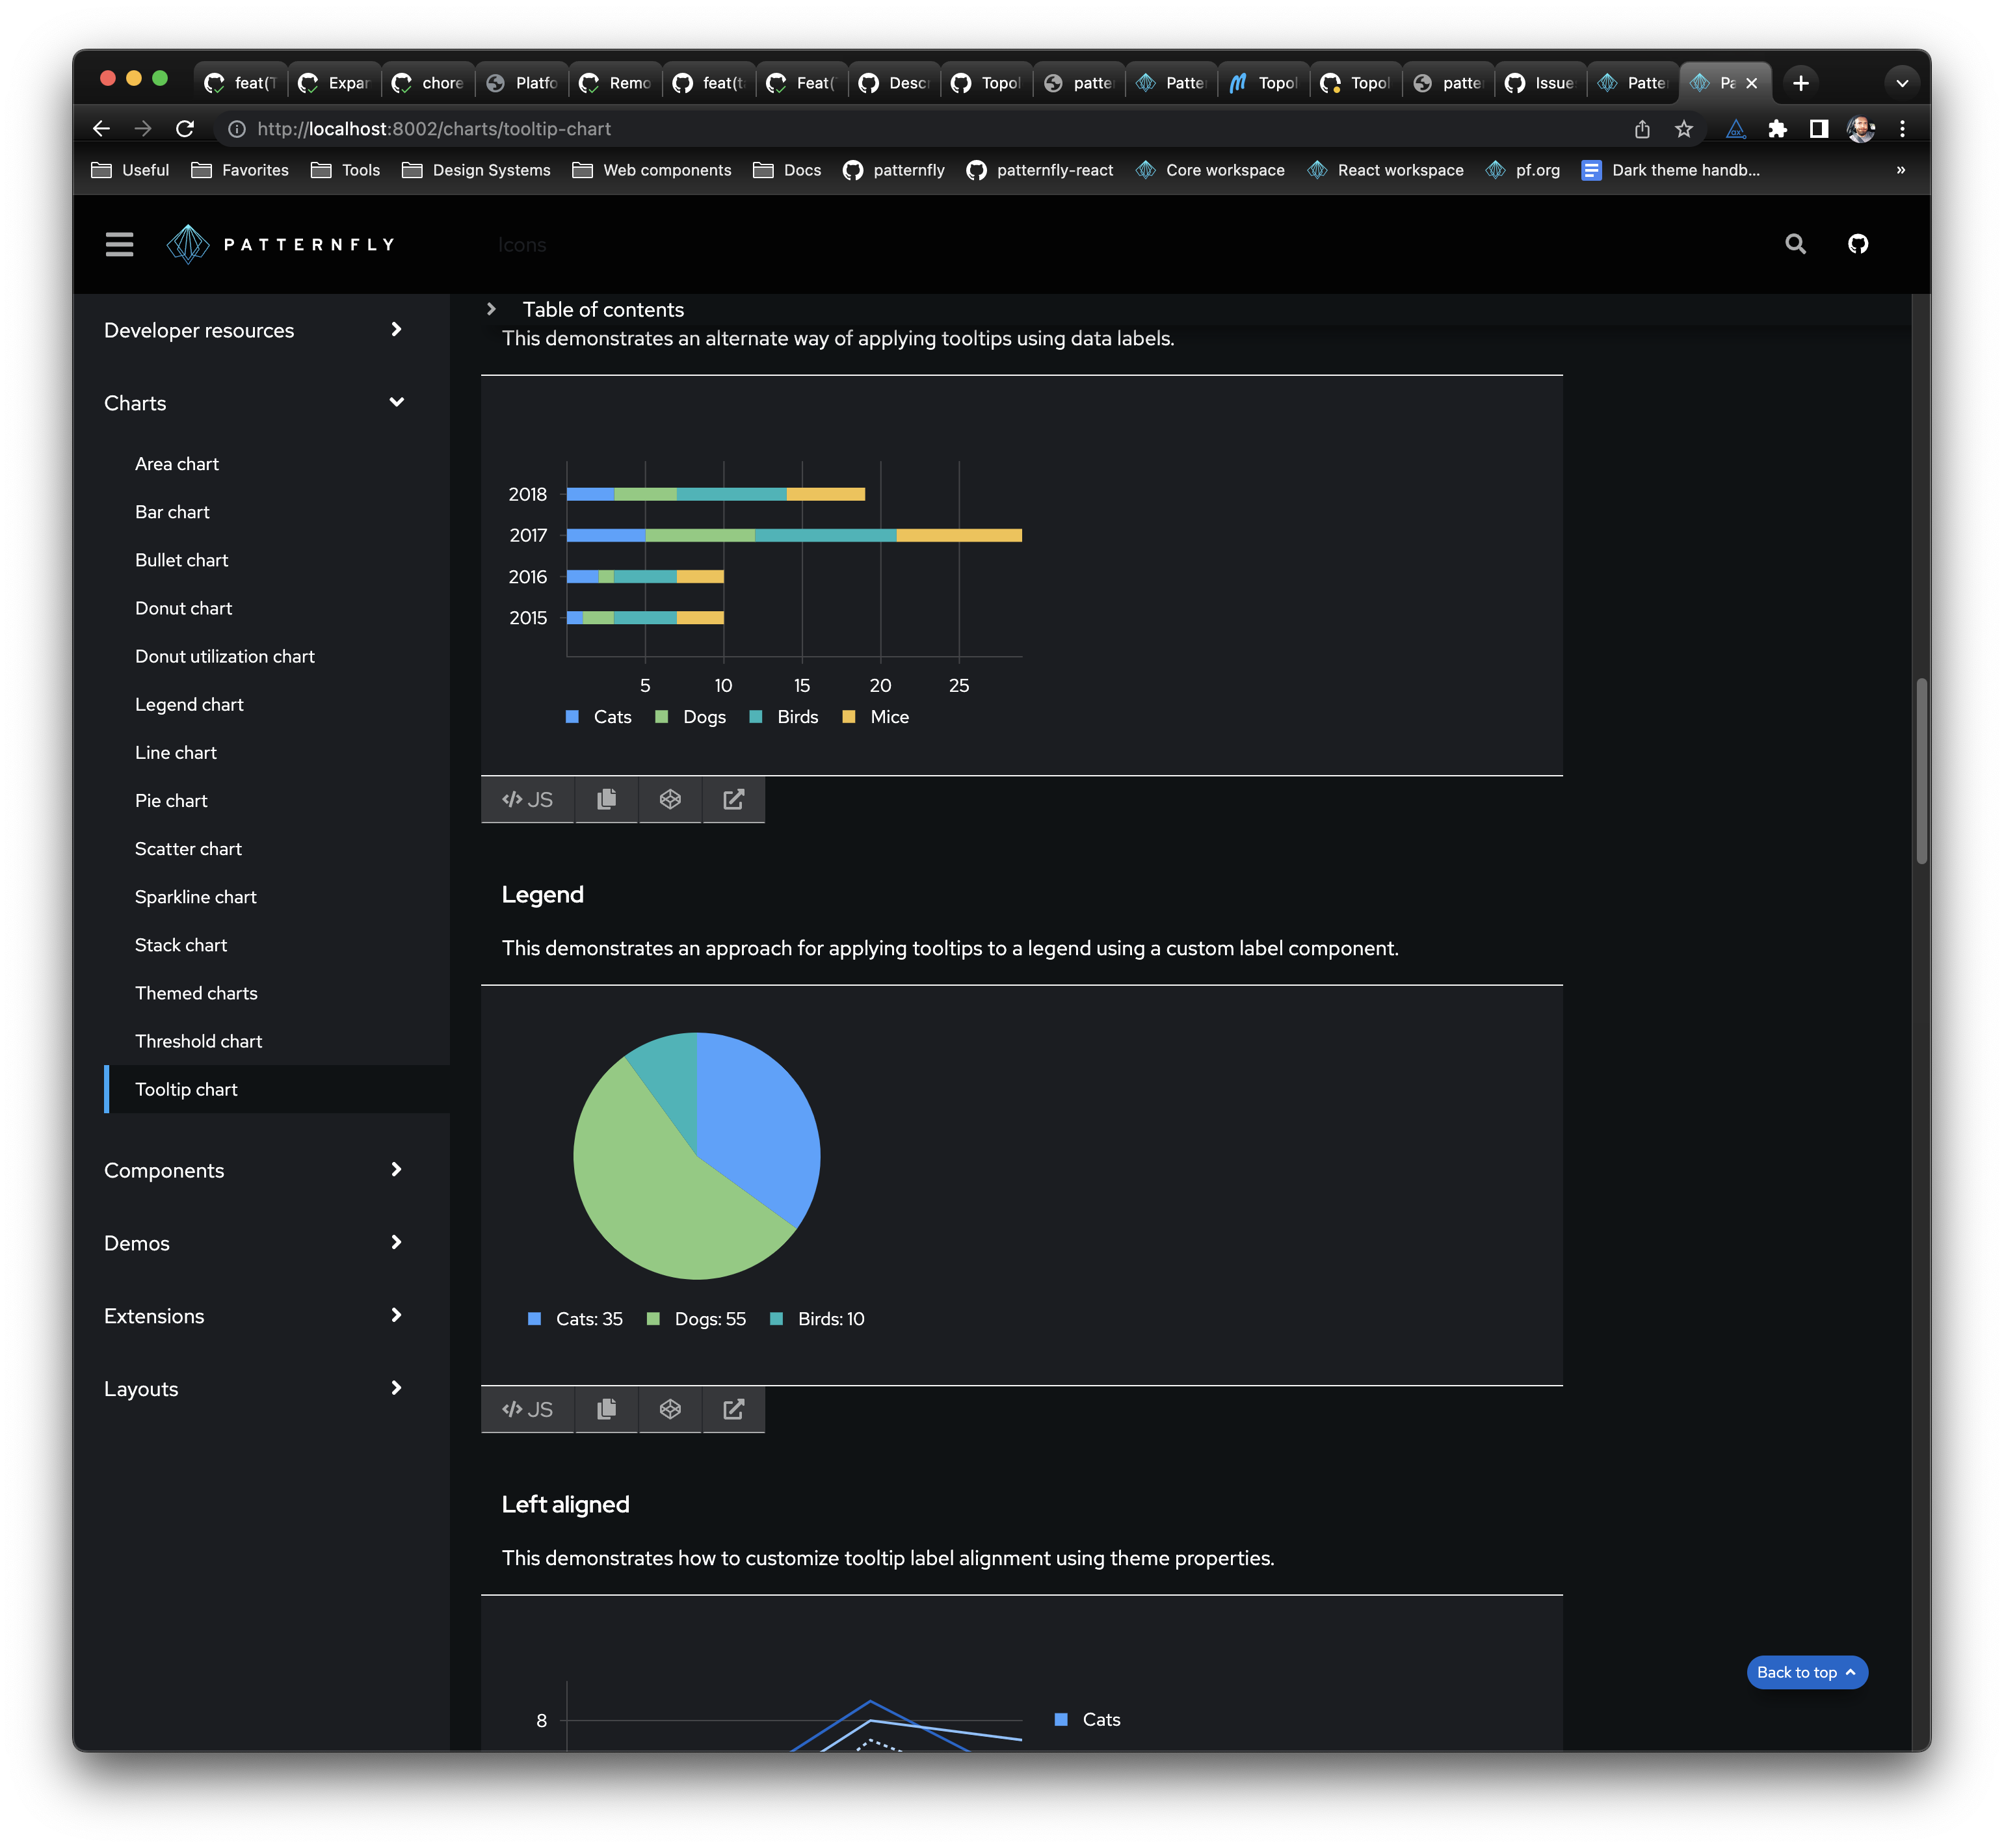Image resolution: width=2004 pixels, height=1848 pixels.
Task: Open the browser extensions puzzle icon
Action: tap(1777, 129)
